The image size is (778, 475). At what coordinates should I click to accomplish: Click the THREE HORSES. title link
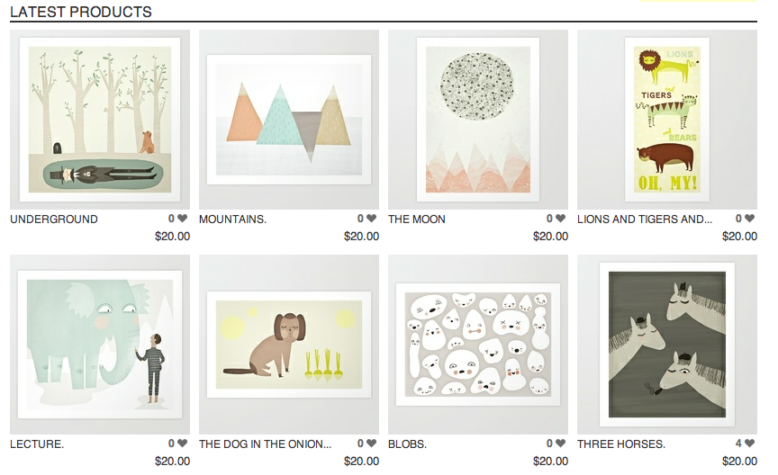coord(620,444)
